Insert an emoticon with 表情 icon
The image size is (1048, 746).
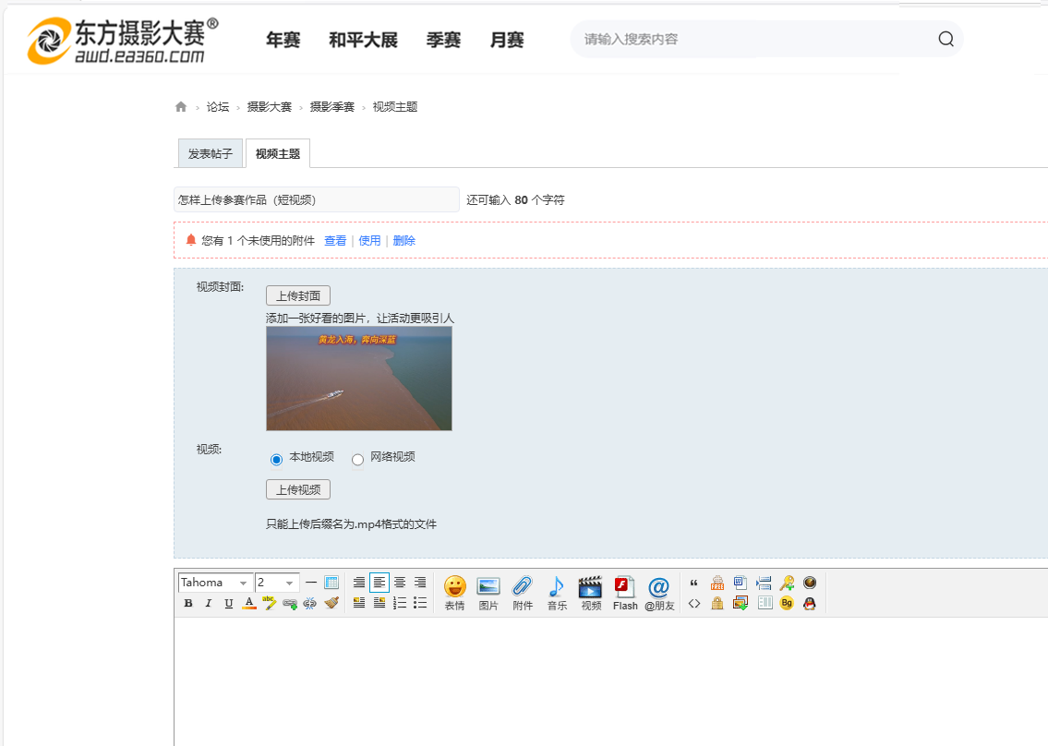coord(454,592)
